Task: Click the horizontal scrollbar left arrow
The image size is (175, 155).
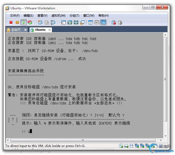Action: (x=8, y=140)
